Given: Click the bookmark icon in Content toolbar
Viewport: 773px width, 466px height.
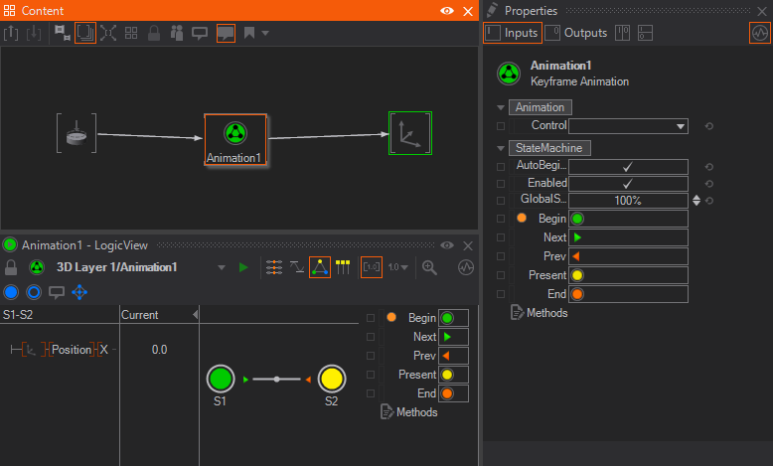Looking at the screenshot, I should pos(249,33).
